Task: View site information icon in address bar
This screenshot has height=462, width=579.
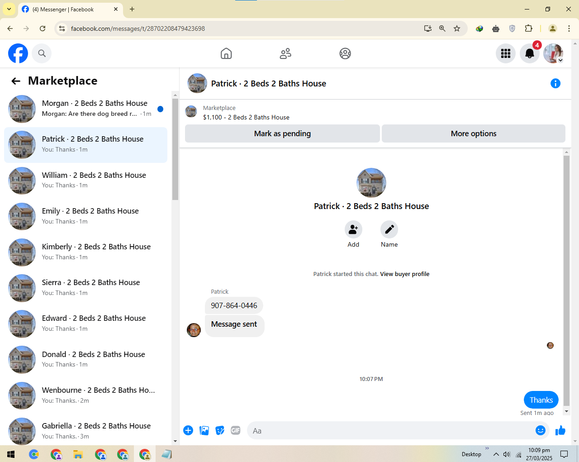Action: point(62,29)
